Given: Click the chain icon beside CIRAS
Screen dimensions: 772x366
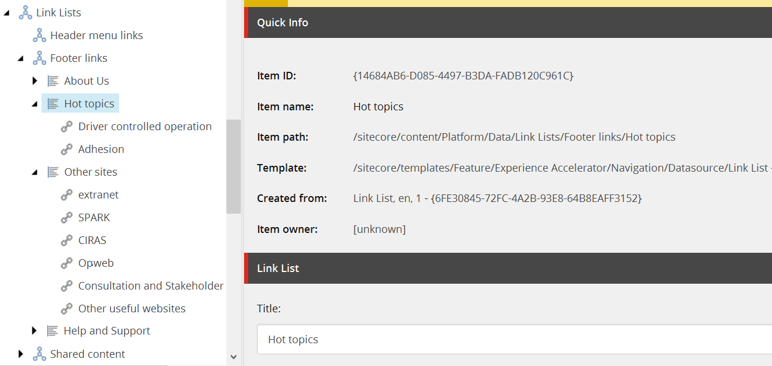Looking at the screenshot, I should pos(67,240).
